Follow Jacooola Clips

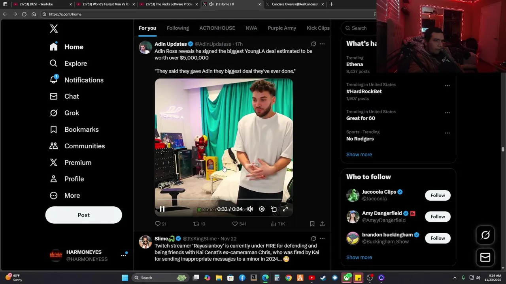pyautogui.click(x=438, y=195)
